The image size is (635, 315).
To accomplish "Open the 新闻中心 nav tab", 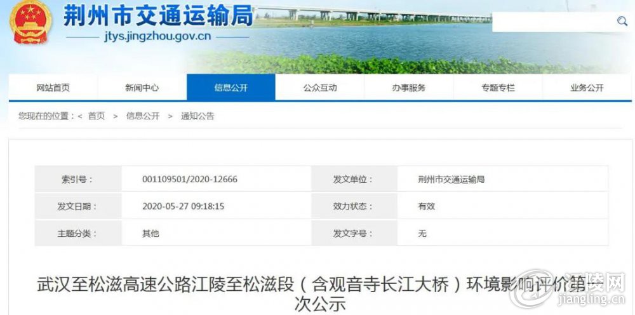I will point(142,88).
